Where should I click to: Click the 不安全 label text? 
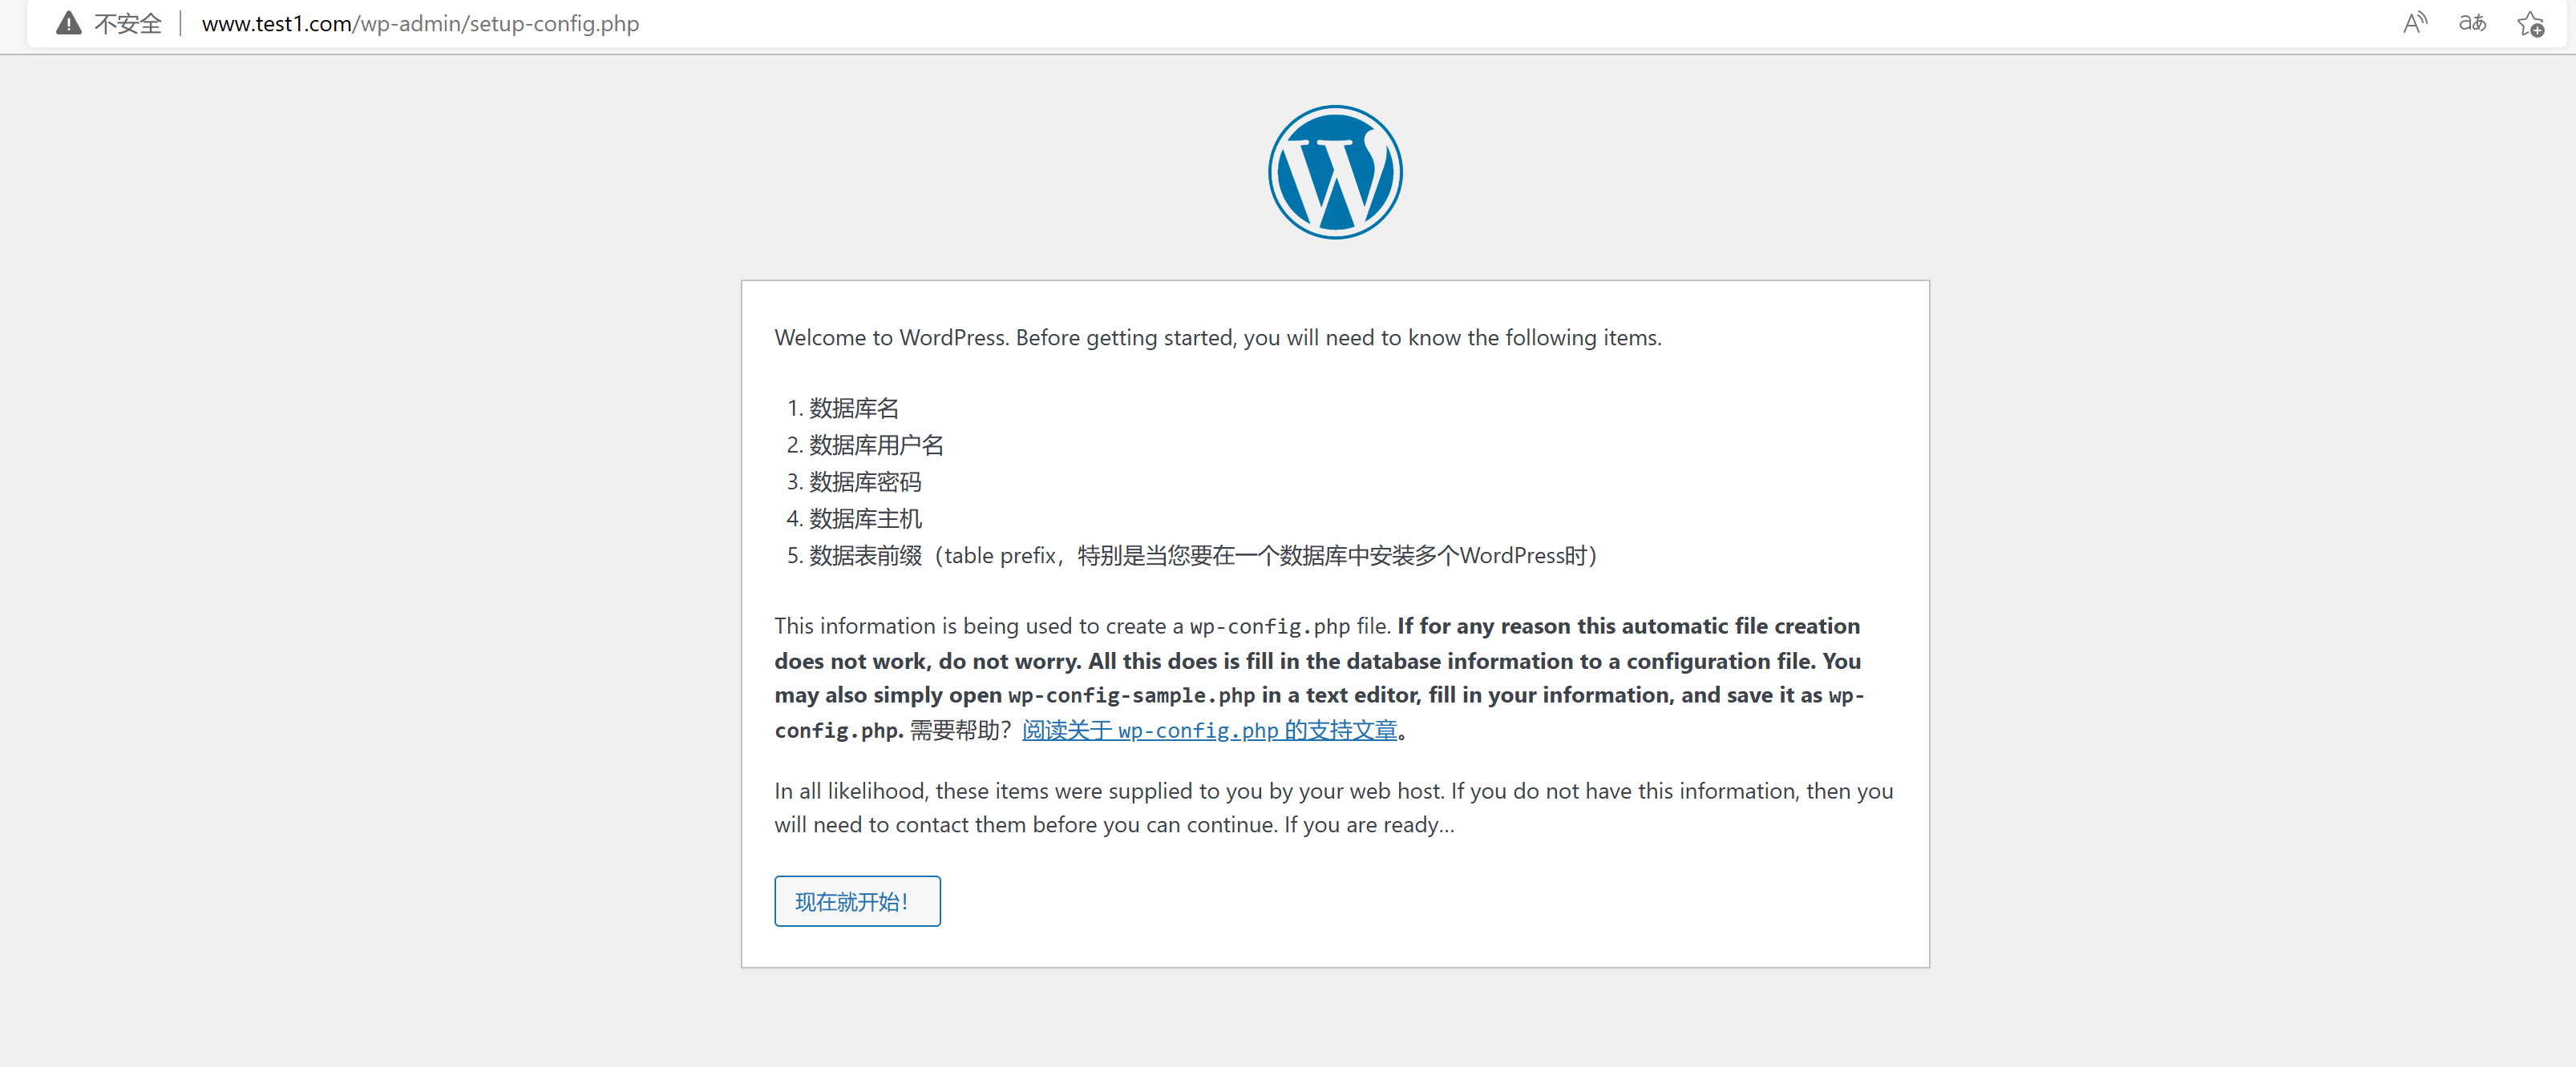[x=128, y=22]
